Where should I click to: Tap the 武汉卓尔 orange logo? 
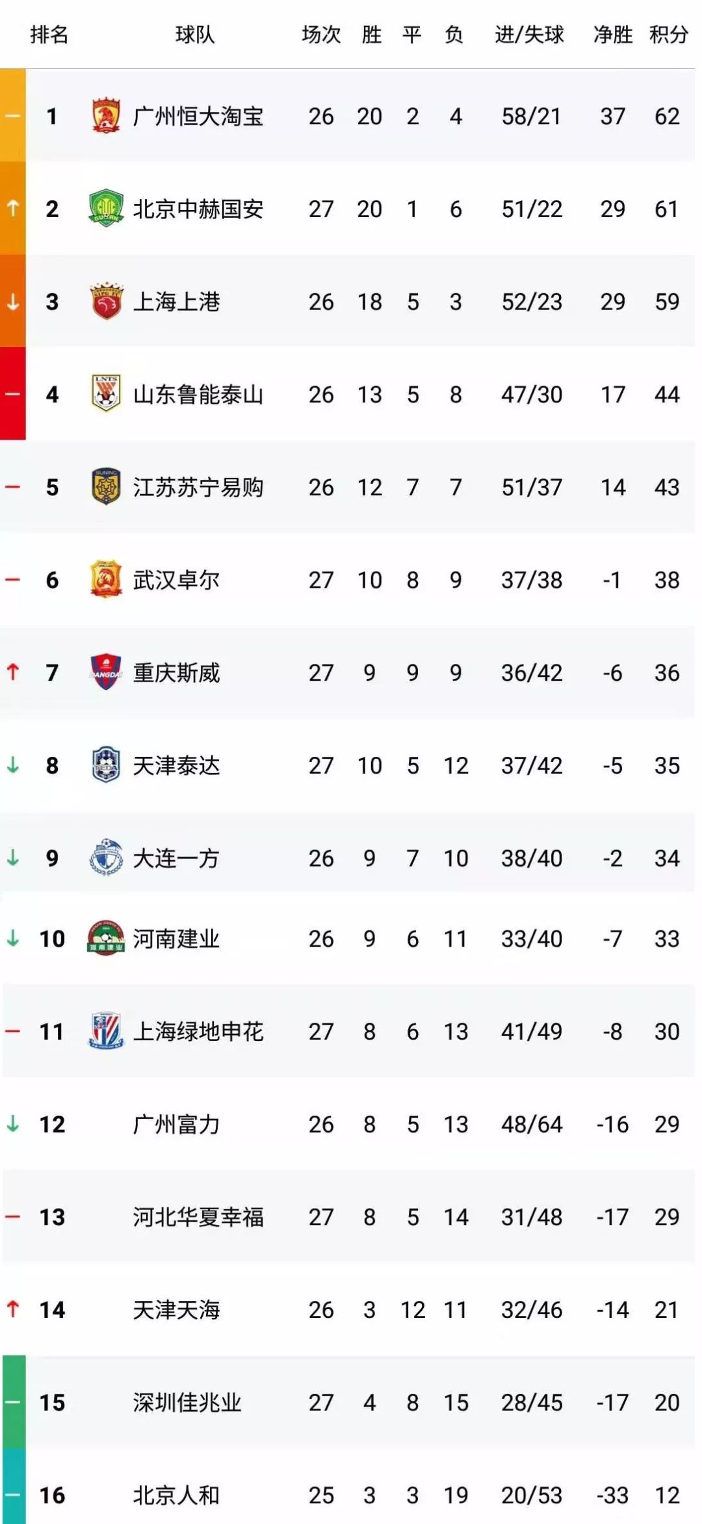(106, 579)
